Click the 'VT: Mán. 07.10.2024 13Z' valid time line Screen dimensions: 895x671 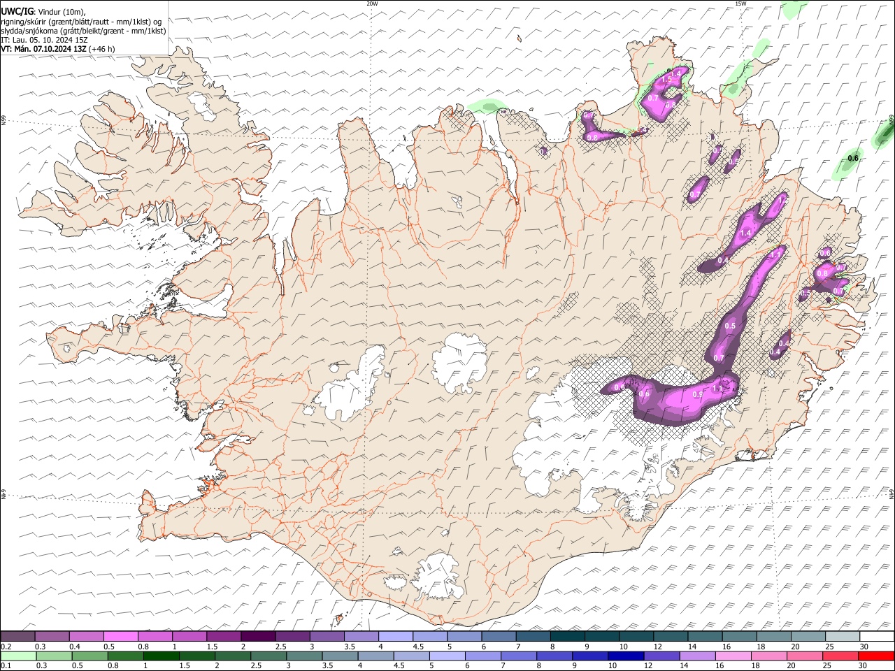[58, 49]
